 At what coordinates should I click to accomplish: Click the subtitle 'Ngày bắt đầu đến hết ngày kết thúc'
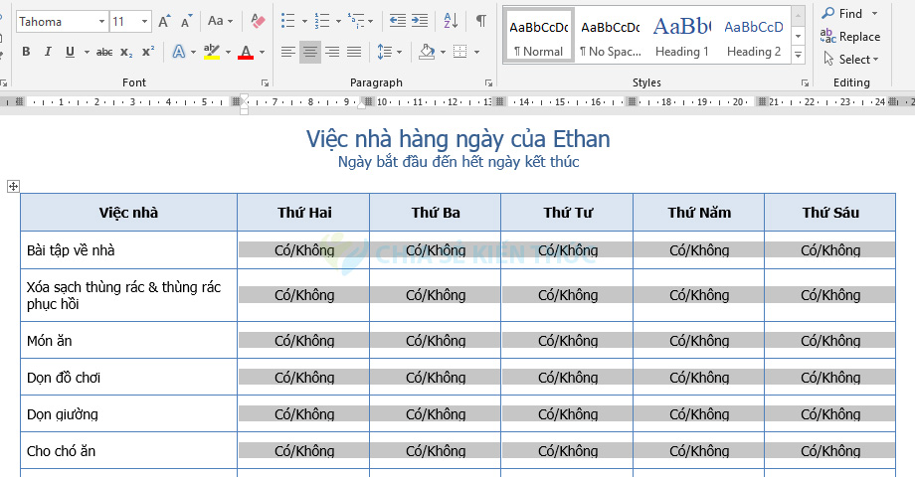[458, 162]
